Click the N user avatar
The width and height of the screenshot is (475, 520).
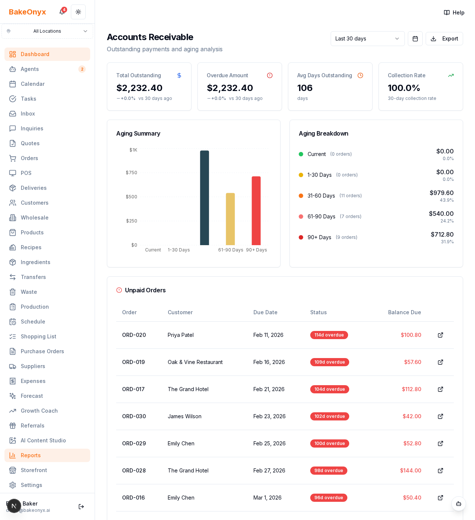coord(14,506)
